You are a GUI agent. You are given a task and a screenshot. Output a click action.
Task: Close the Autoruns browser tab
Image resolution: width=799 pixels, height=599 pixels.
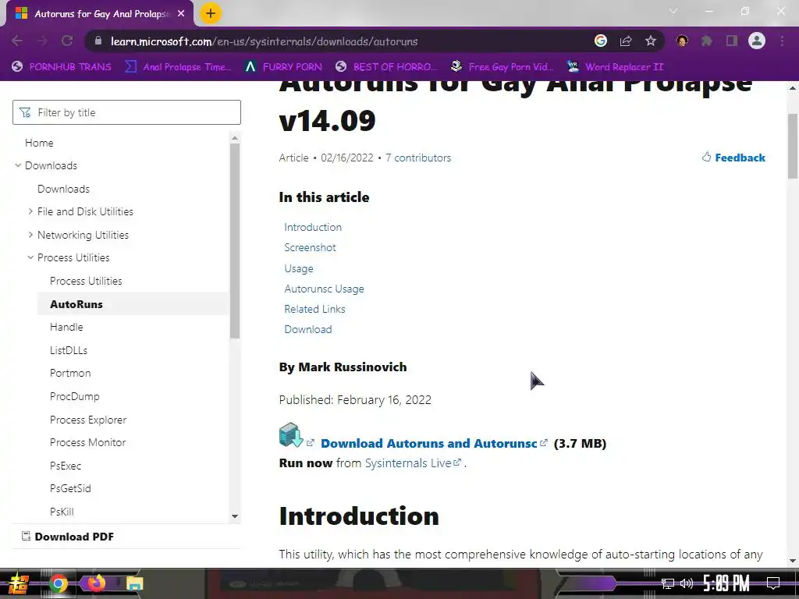pos(181,14)
